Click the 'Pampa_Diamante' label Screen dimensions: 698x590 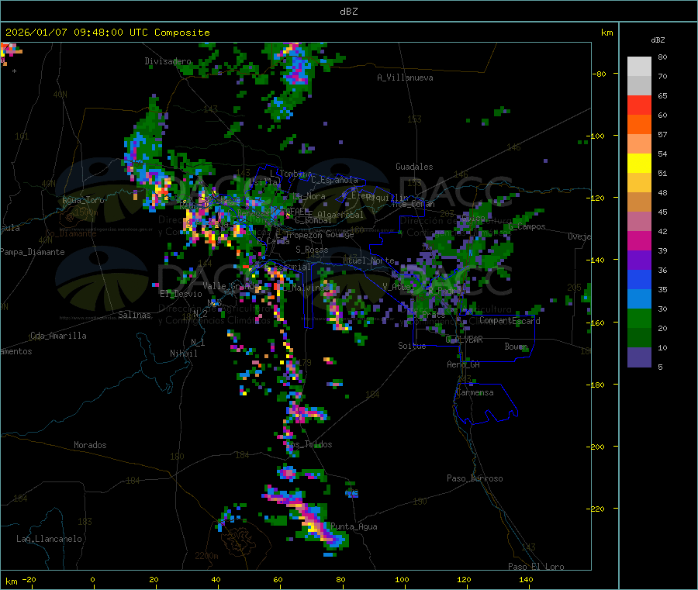coord(33,252)
